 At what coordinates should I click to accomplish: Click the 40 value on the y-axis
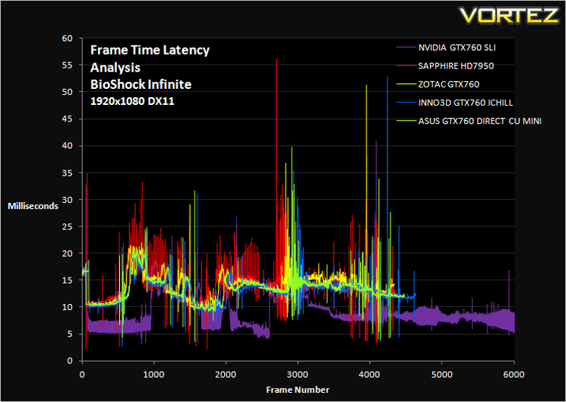tap(68, 146)
